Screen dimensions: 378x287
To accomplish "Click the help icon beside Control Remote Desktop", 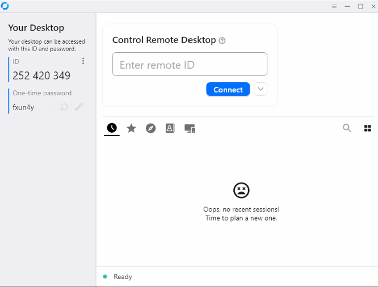I will point(222,41).
